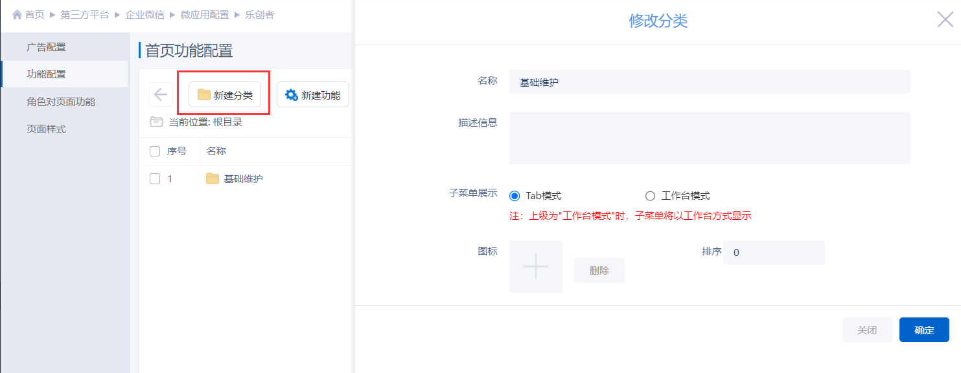961x373 pixels.
Task: Select the Tab模式 radio option
Action: tap(515, 196)
